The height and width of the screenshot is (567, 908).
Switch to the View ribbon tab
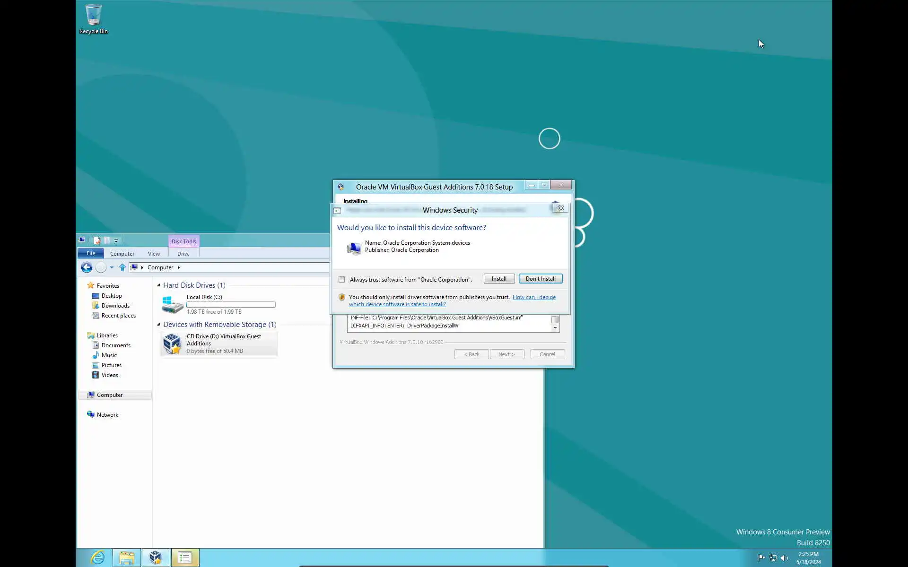154,254
